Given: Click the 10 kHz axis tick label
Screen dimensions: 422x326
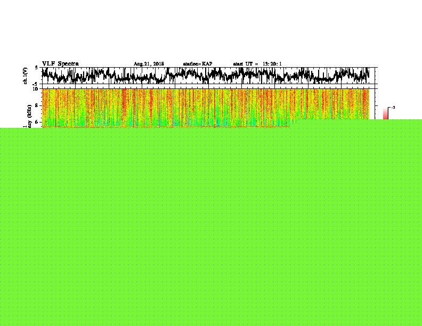Looking at the screenshot, I should pyautogui.click(x=36, y=89).
